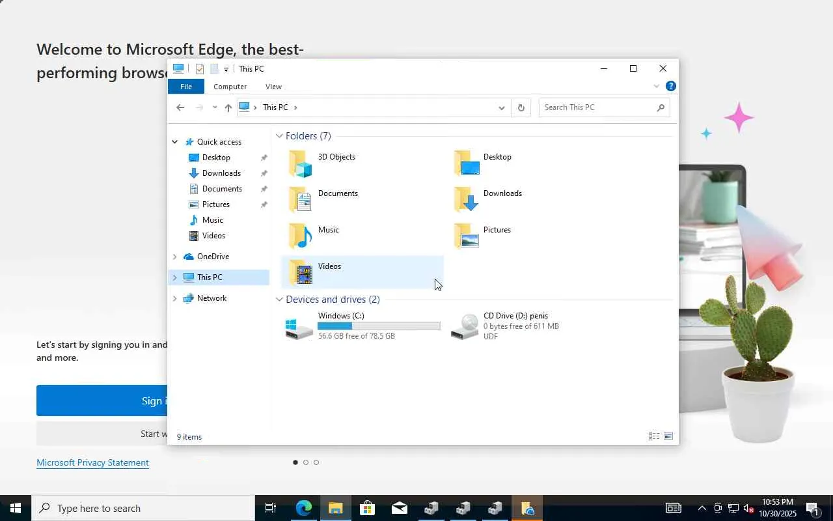The image size is (833, 521).
Task: Open Task View on the taskbar
Action: pos(271,508)
